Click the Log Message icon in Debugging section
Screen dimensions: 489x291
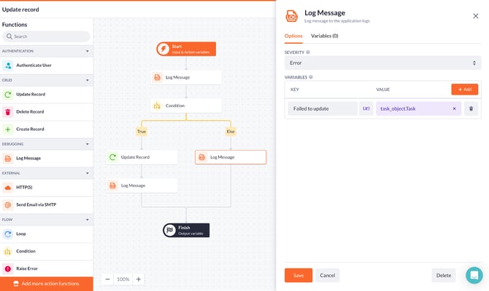8,159
